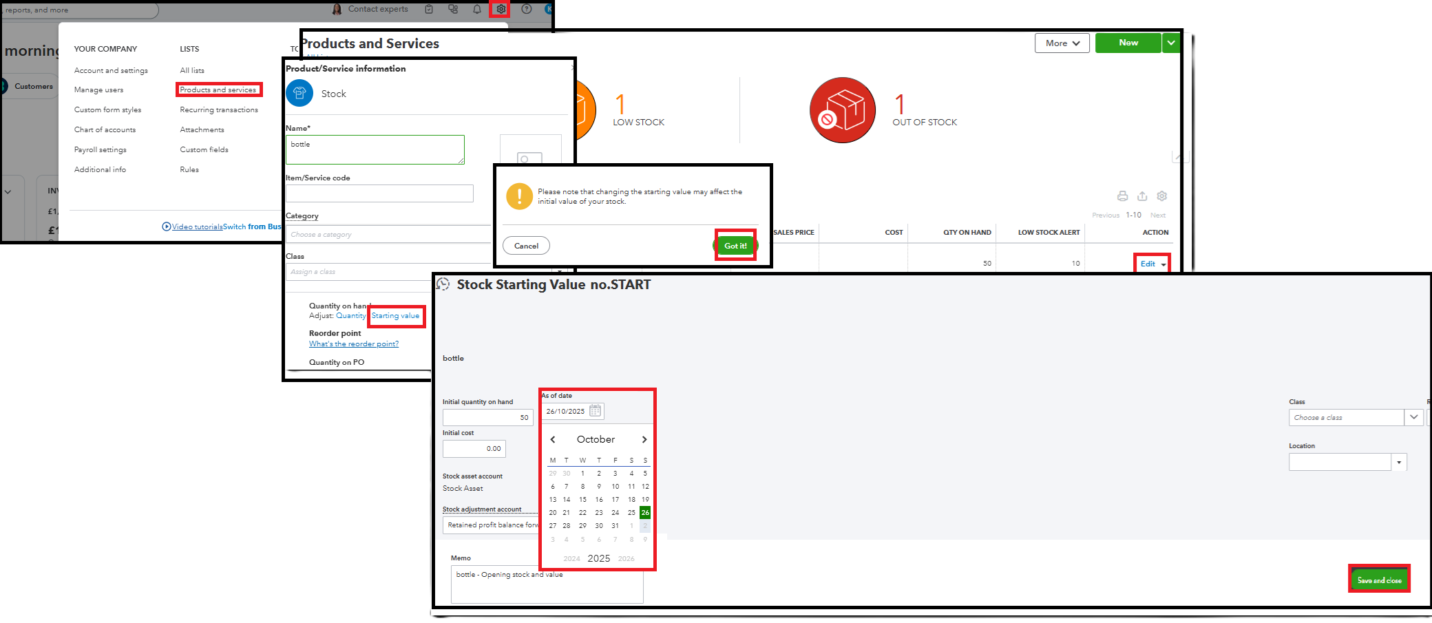The height and width of the screenshot is (623, 1432).
Task: Click the Memo text area
Action: pos(547,584)
